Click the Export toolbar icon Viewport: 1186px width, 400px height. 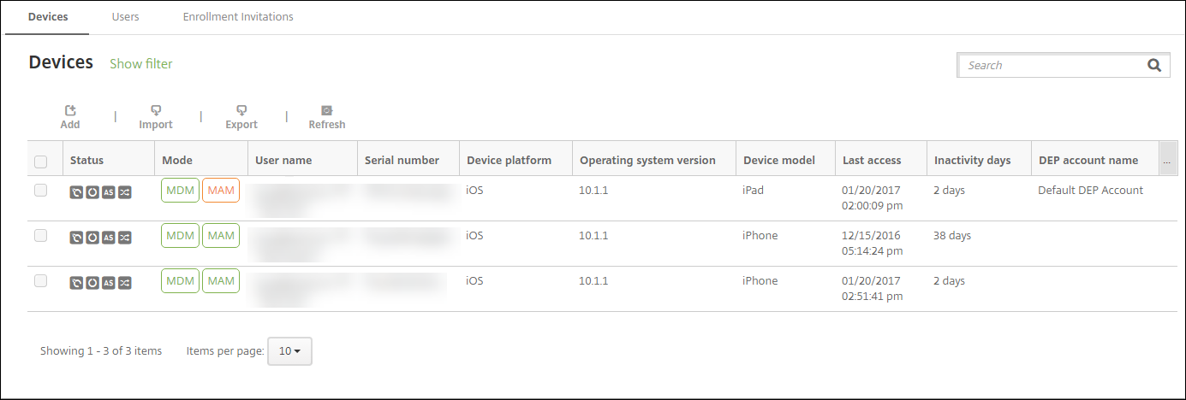241,111
